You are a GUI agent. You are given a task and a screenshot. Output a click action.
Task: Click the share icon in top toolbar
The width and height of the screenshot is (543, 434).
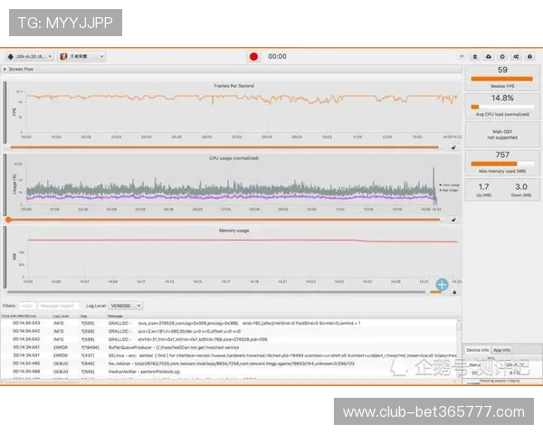[515, 56]
